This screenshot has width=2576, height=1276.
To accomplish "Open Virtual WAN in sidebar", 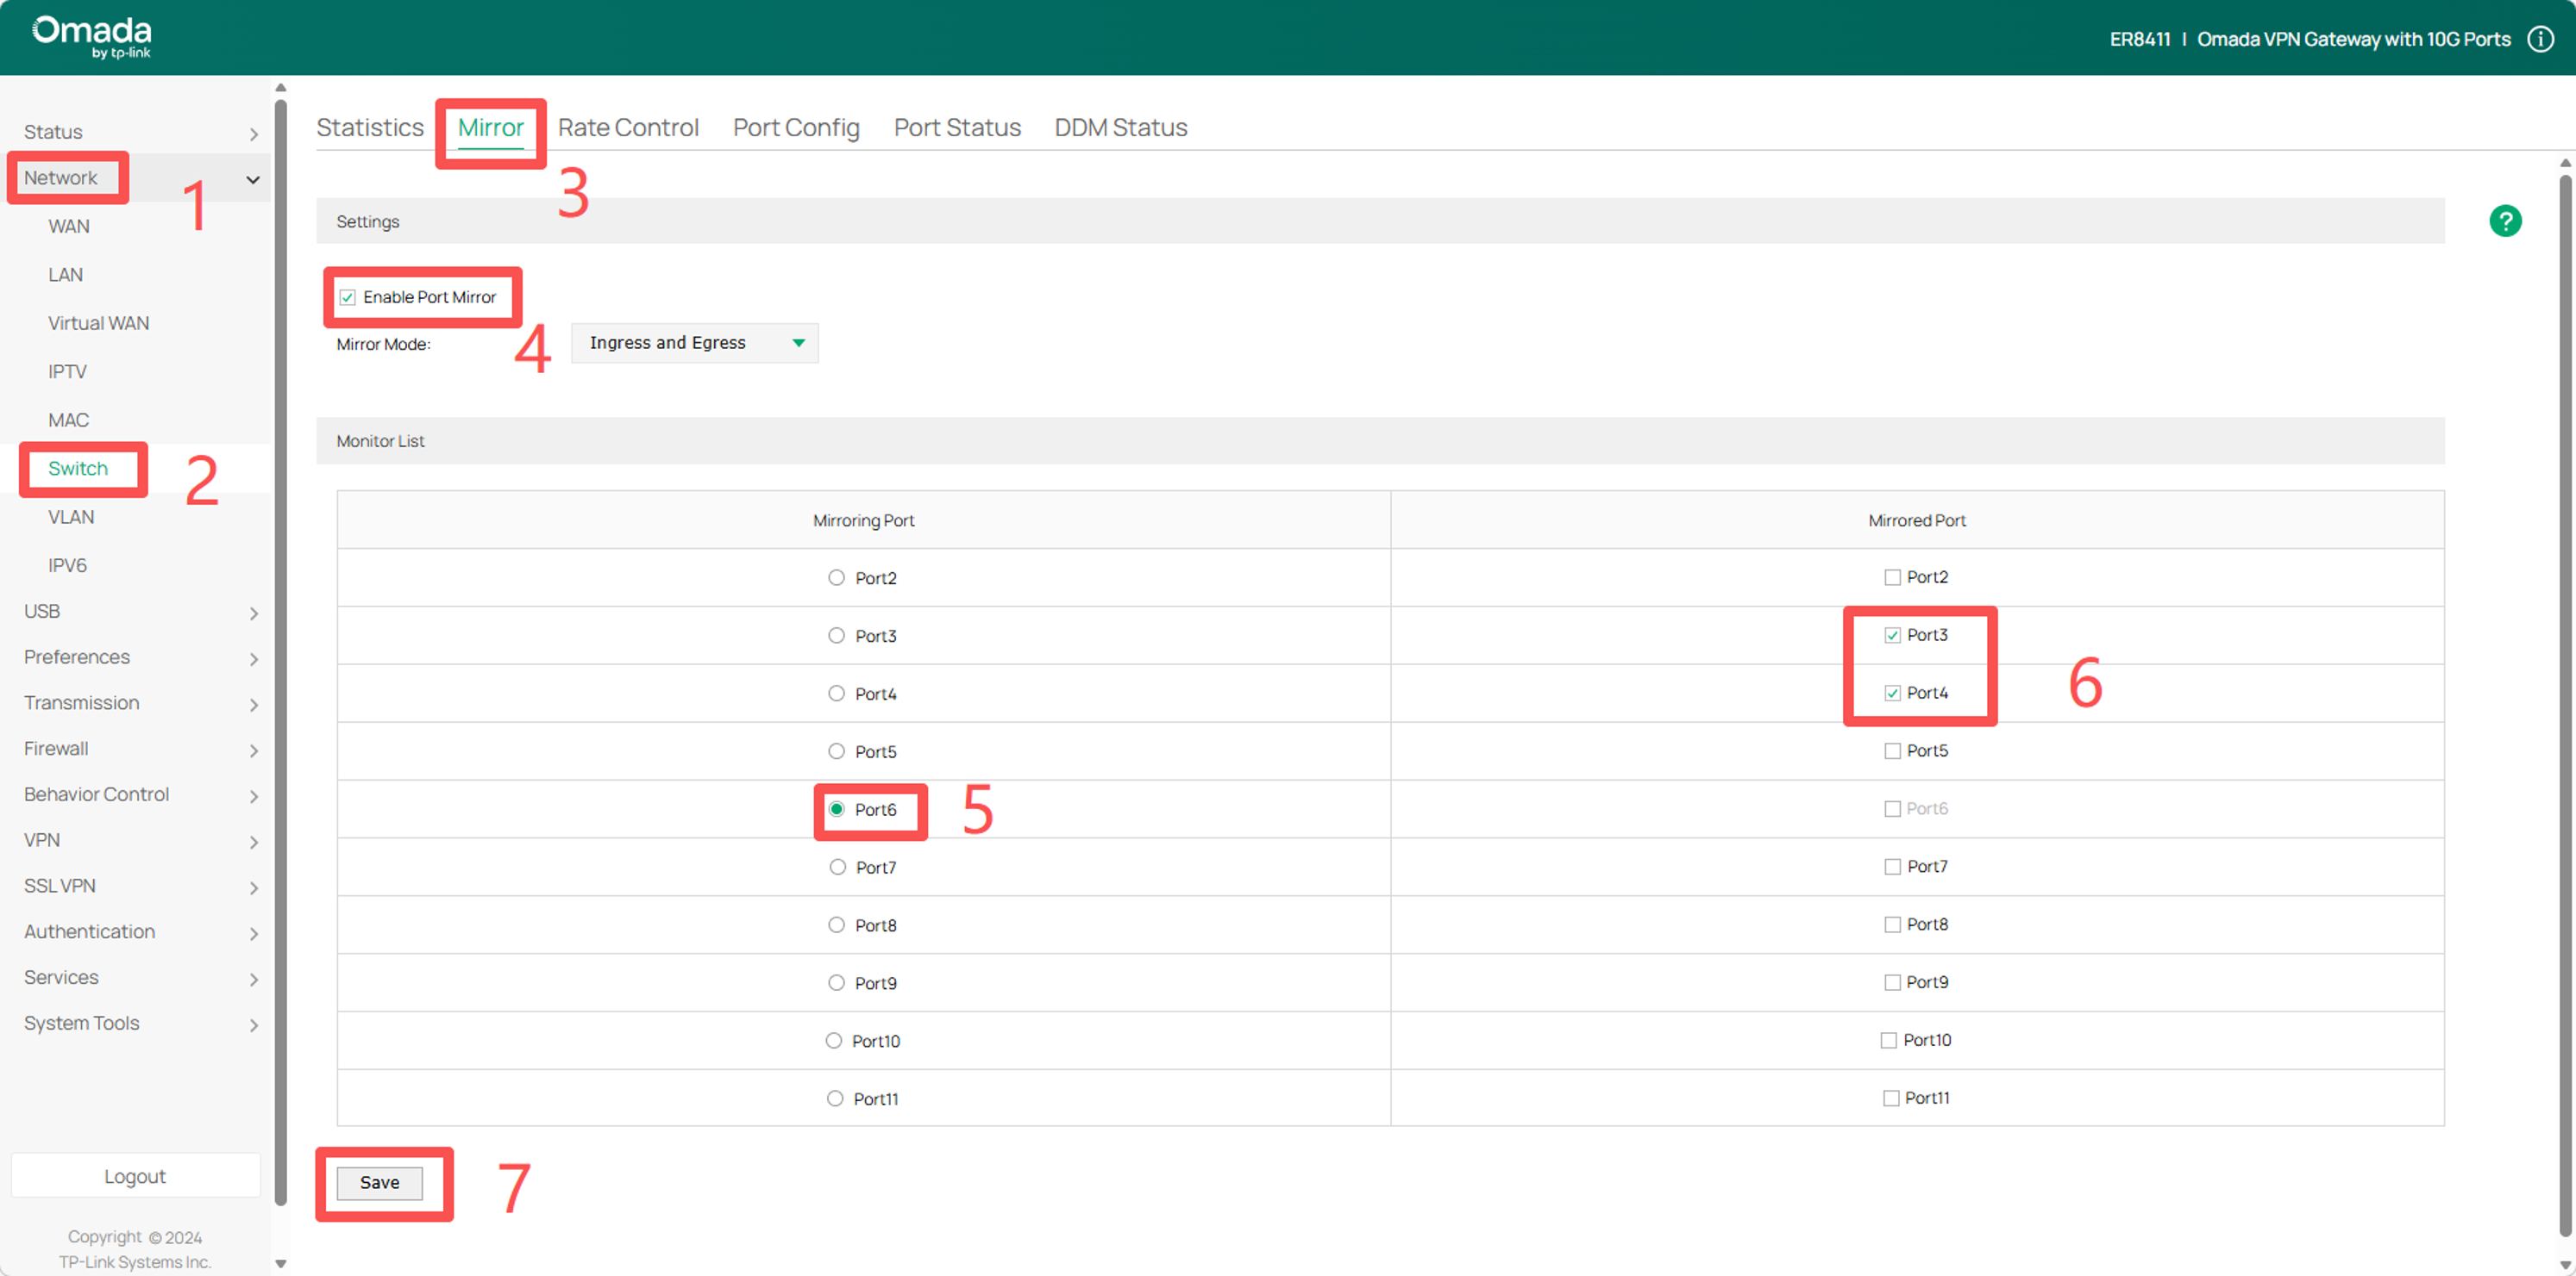I will (99, 323).
